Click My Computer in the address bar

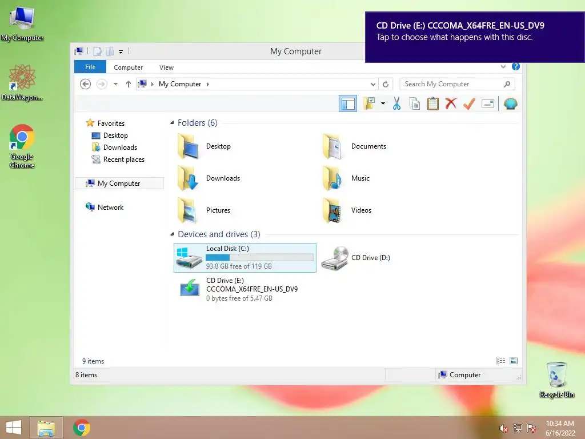pyautogui.click(x=180, y=84)
